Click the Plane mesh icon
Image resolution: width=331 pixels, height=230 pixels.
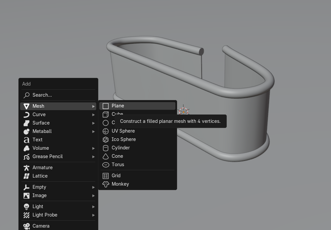point(106,106)
